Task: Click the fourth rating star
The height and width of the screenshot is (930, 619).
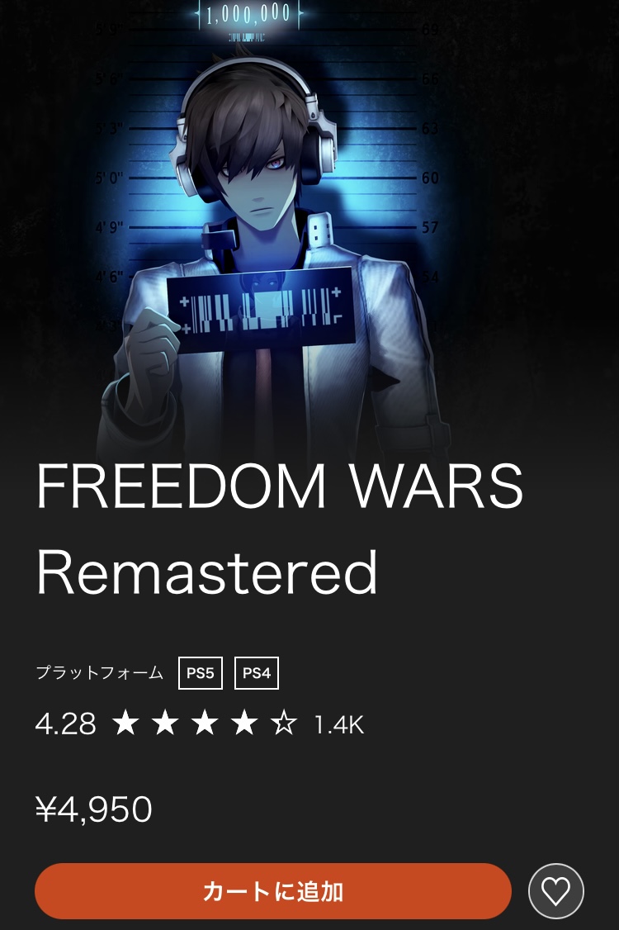Action: point(244,724)
